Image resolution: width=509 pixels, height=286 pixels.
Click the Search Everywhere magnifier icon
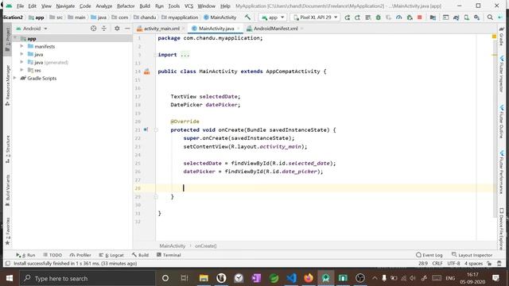[490, 17]
